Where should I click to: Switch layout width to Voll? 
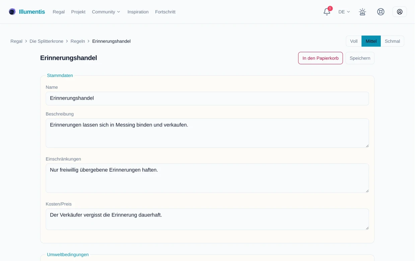tap(354, 41)
